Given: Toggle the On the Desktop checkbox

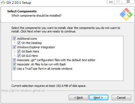Looking at the screenshot, I should pyautogui.click(x=19, y=43).
